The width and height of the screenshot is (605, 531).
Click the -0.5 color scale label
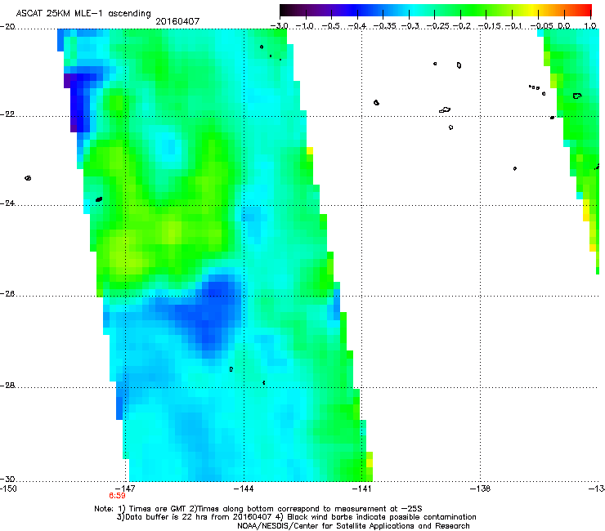[x=331, y=26]
